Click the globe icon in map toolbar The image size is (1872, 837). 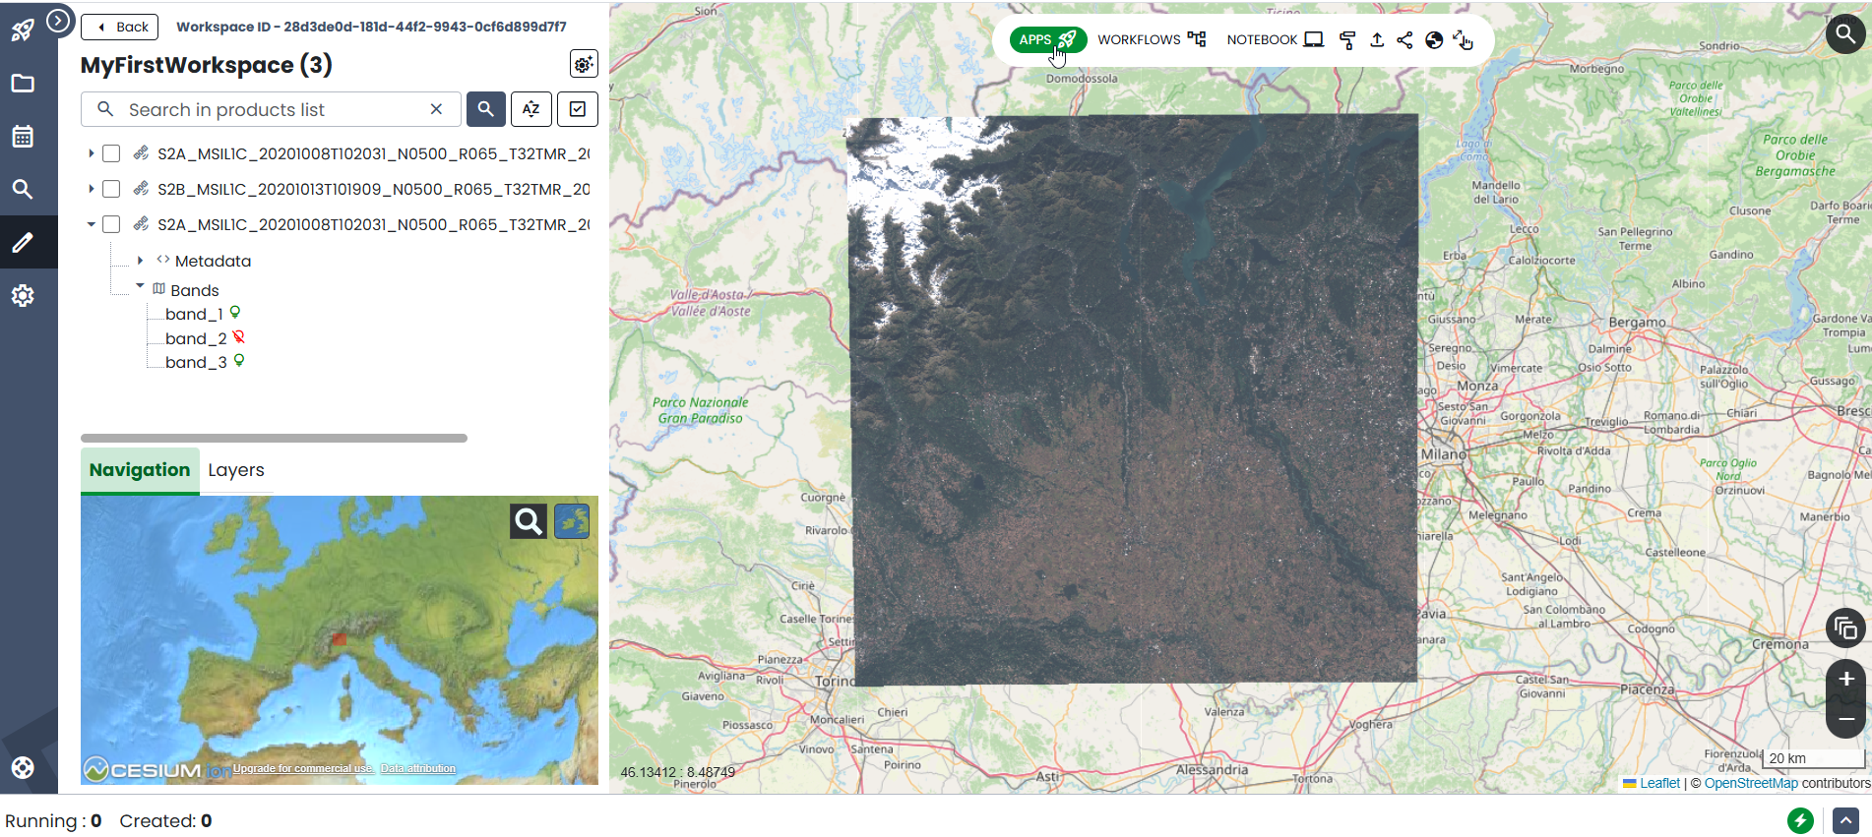1434,40
